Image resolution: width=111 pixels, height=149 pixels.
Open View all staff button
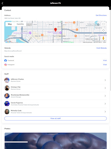[55, 118]
